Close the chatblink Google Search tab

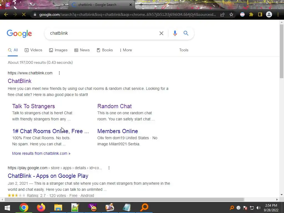(131, 5)
